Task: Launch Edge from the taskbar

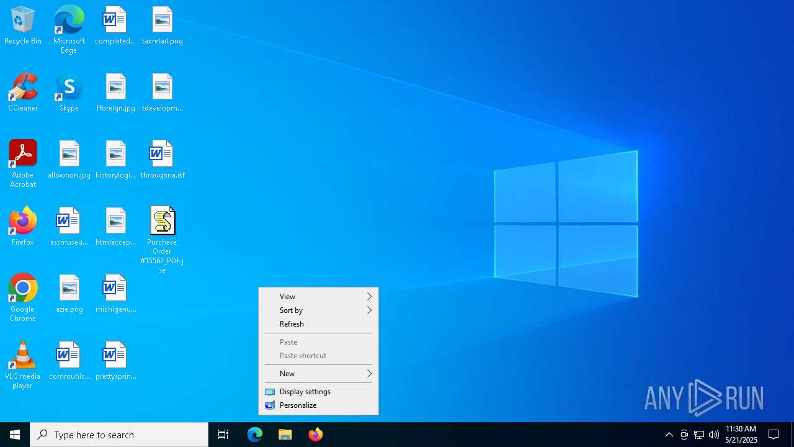Action: 255,435
